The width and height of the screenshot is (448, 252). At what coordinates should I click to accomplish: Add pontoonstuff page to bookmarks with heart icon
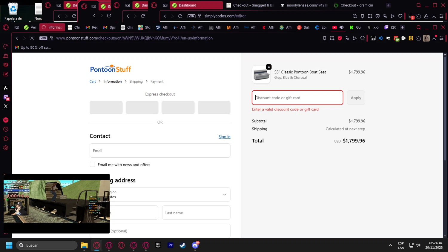click(362, 38)
